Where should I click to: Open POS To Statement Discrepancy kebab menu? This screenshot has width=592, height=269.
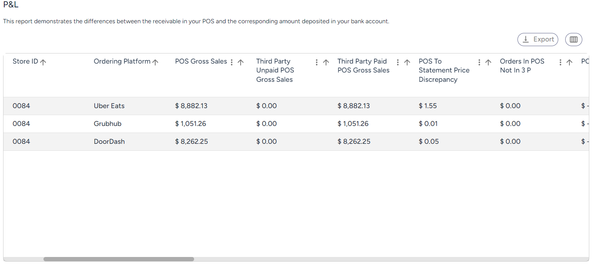tap(479, 62)
